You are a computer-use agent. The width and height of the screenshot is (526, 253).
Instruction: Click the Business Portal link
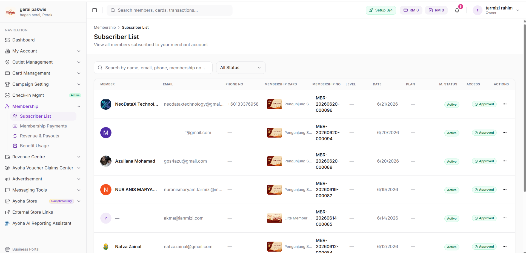click(26, 249)
